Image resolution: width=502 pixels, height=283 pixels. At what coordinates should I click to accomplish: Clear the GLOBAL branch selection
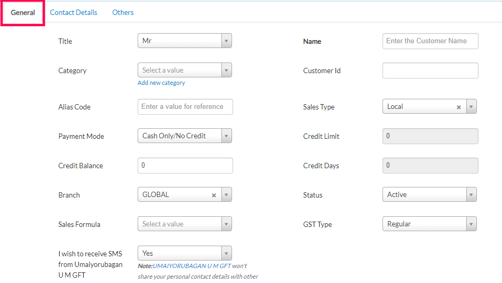point(213,195)
